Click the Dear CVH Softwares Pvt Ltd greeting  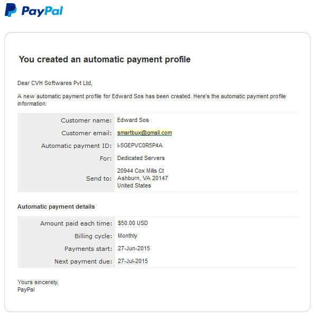click(x=55, y=83)
